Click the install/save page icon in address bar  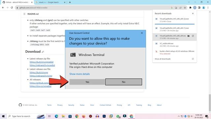tap(176, 8)
